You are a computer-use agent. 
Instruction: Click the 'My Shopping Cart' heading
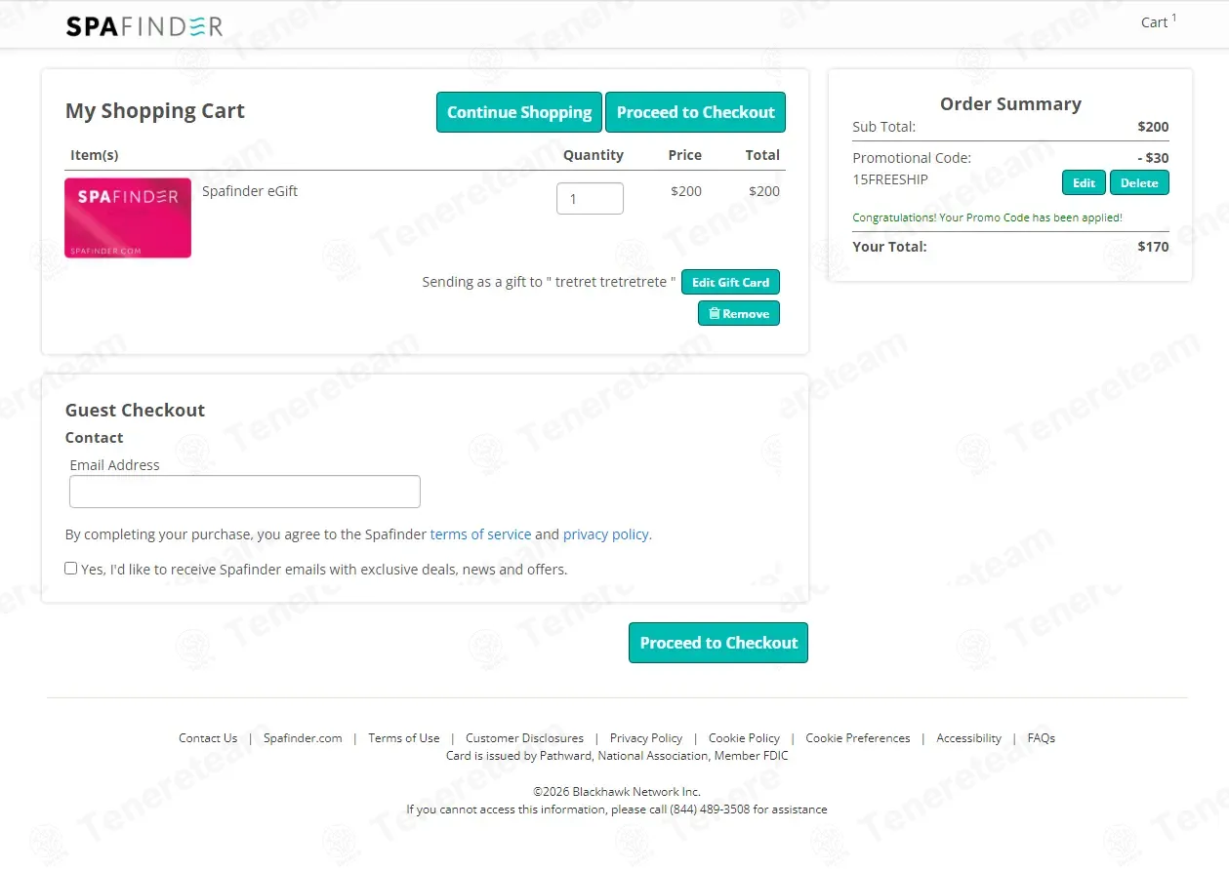click(155, 111)
